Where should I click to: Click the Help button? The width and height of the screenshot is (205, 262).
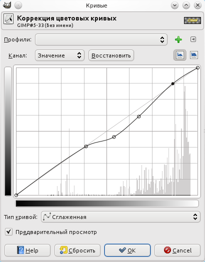[x=27, y=250]
